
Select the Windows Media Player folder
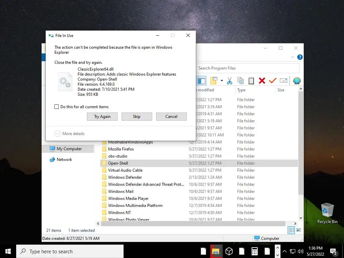[128, 198]
